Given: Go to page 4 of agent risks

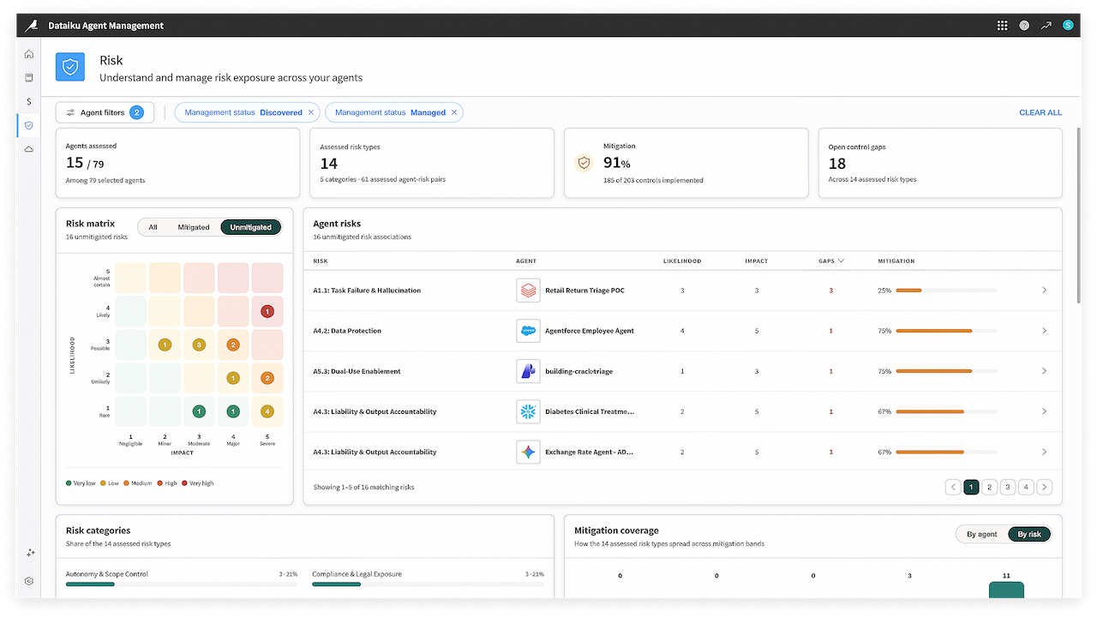Looking at the screenshot, I should pos(1026,487).
